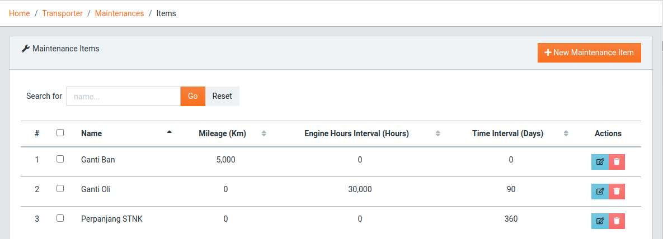Focus the Search for name input field
663x239 pixels.
coord(124,96)
